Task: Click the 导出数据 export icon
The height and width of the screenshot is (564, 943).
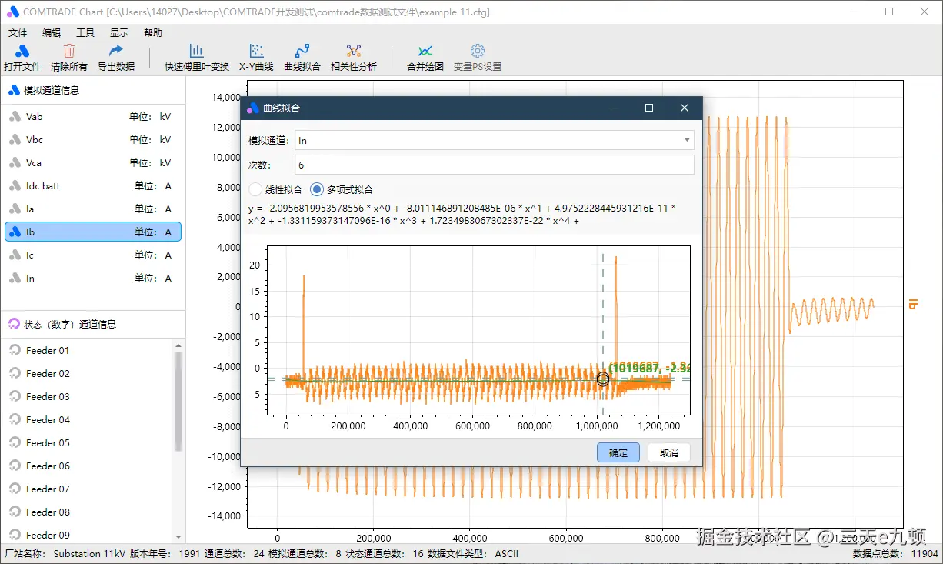Action: click(116, 52)
